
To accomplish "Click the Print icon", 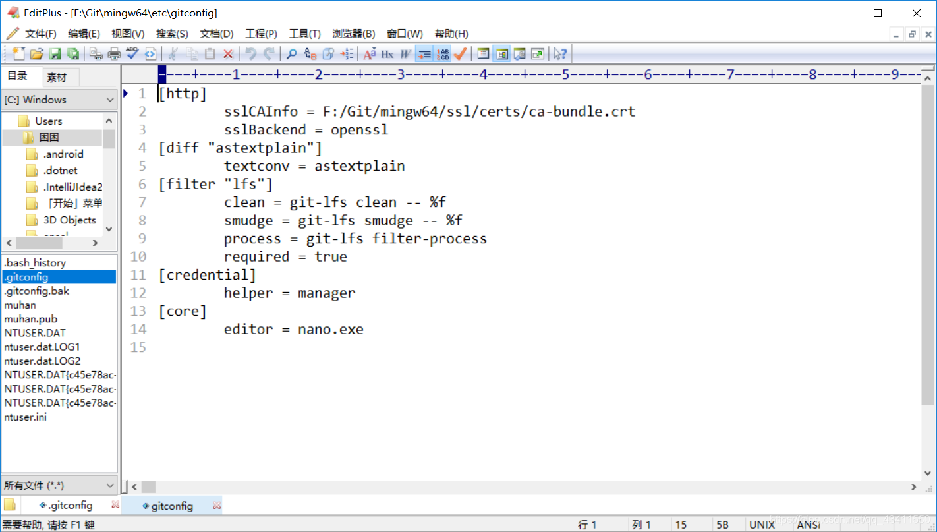I will pos(114,54).
